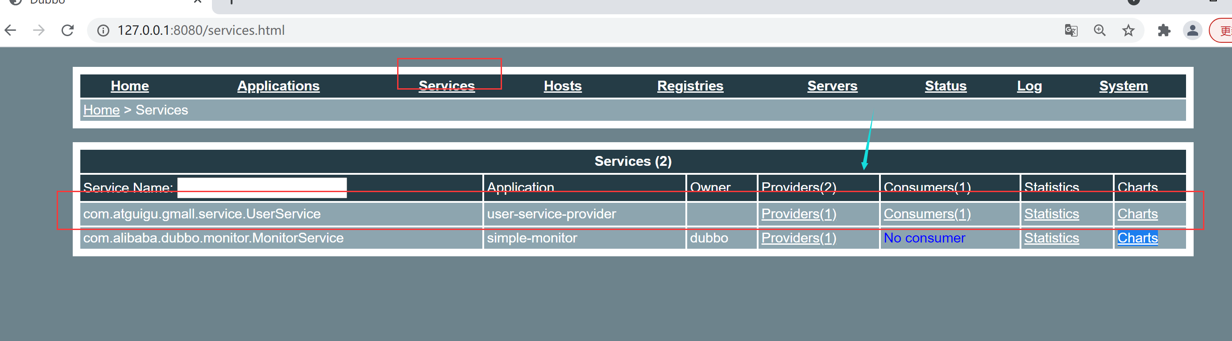Click the browser forward arrow
The image size is (1232, 341).
[39, 31]
